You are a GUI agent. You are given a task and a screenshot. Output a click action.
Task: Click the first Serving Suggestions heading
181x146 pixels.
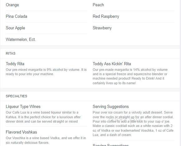[111, 107]
